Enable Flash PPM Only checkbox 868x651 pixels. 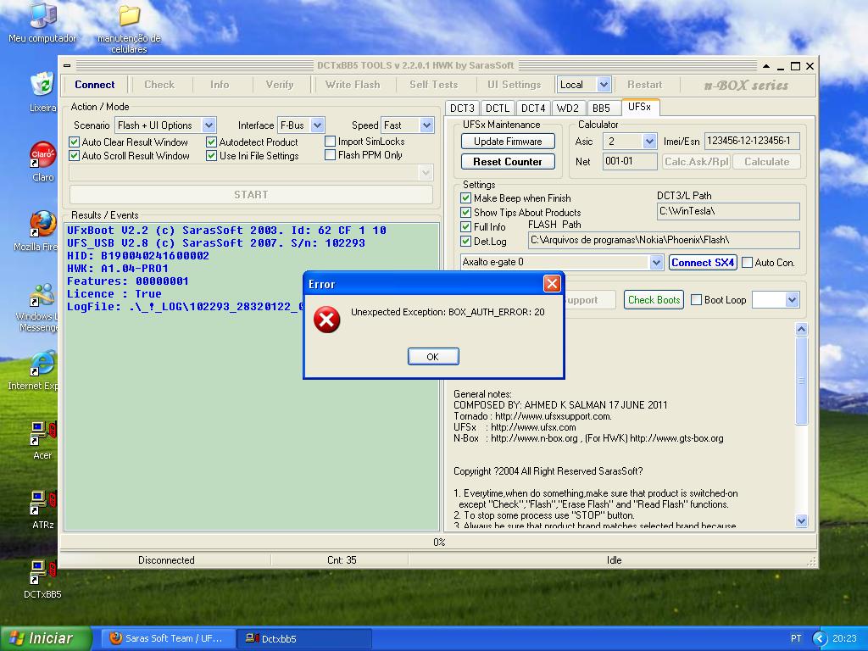pyautogui.click(x=331, y=156)
